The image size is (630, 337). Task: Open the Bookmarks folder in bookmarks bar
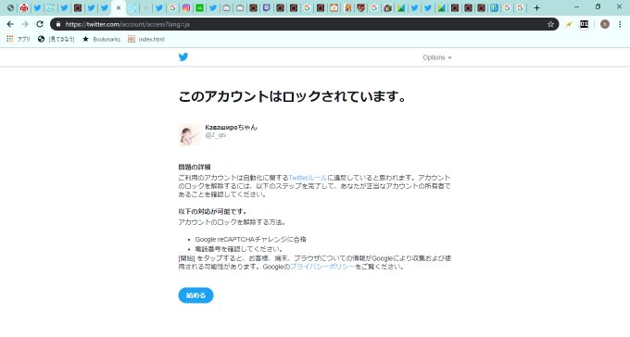101,39
